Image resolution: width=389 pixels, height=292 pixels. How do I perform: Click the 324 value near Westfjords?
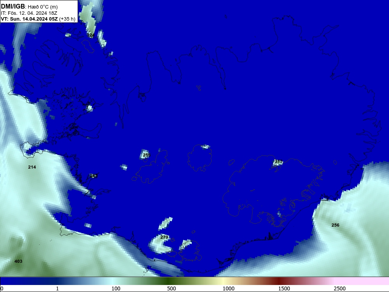[x=91, y=35]
